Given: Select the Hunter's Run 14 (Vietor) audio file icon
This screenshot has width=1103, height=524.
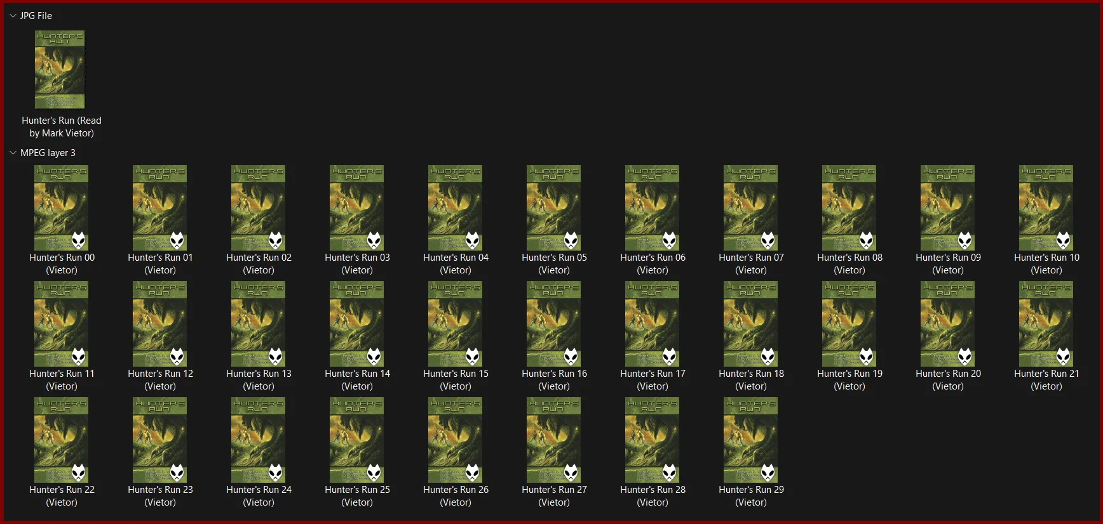Looking at the screenshot, I should coord(357,324).
